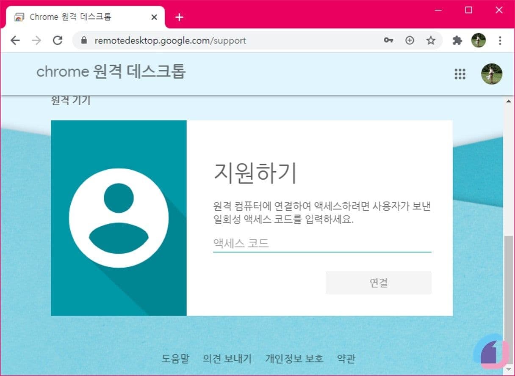515x376 pixels.
Task: Open the 도움말 link
Action: [175, 359]
